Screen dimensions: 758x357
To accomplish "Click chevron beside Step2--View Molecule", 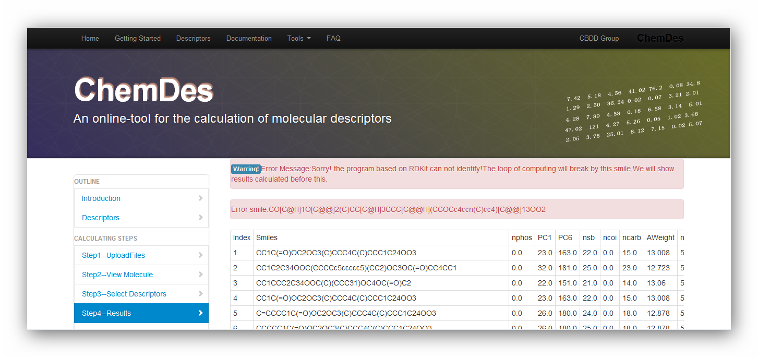I will [201, 275].
